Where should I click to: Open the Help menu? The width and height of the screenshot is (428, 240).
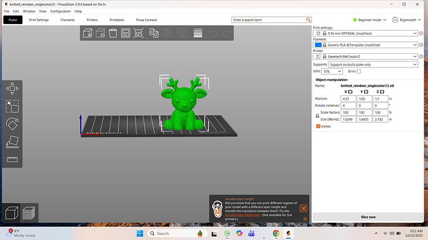pyautogui.click(x=78, y=11)
